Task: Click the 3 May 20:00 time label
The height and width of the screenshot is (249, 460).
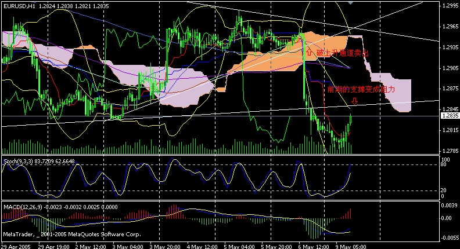Action: click(x=165, y=246)
